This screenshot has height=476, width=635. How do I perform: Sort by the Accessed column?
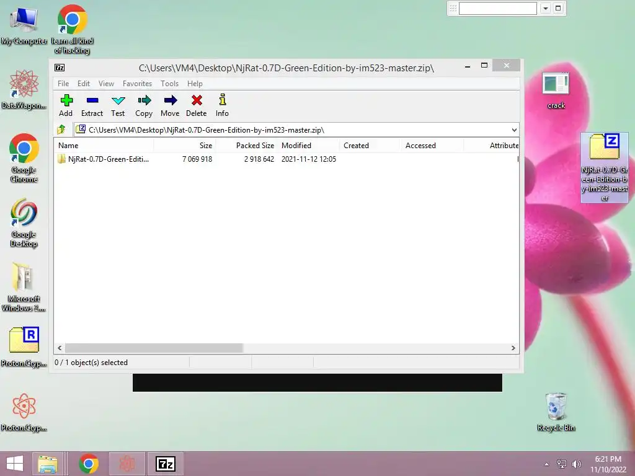coord(432,145)
